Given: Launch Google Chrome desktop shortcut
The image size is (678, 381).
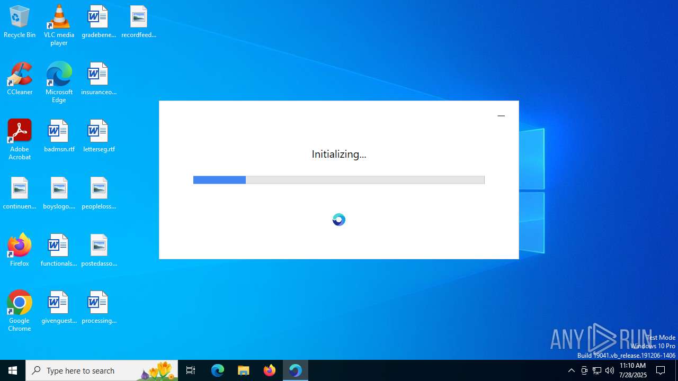Looking at the screenshot, I should click(20, 311).
